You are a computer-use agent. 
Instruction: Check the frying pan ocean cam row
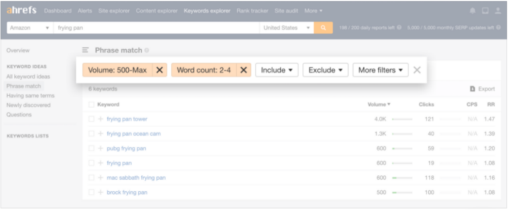point(91,133)
